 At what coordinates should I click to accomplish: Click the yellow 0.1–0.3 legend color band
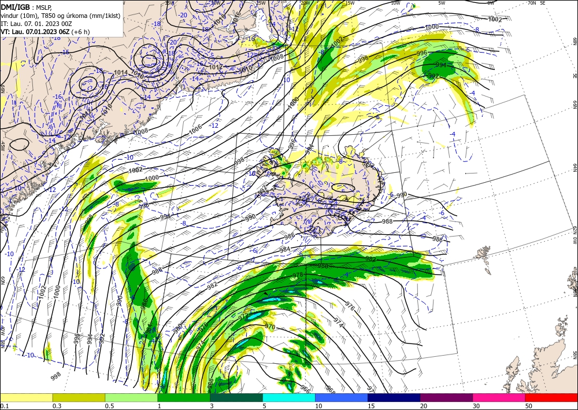pyautogui.click(x=26, y=397)
